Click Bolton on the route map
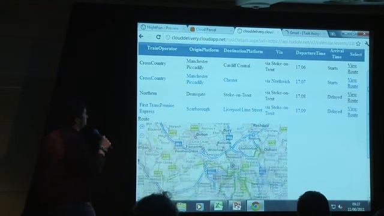The width and height of the screenshot is (384, 216). coord(202,134)
